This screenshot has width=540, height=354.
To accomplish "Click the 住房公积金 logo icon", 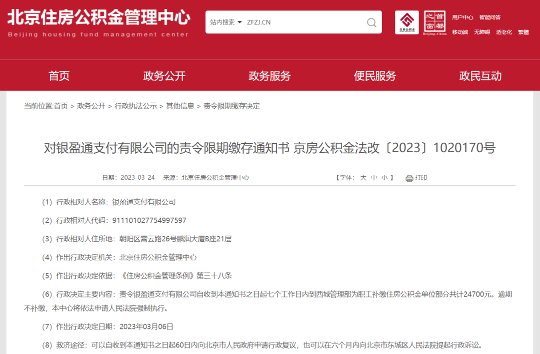I will 406,23.
